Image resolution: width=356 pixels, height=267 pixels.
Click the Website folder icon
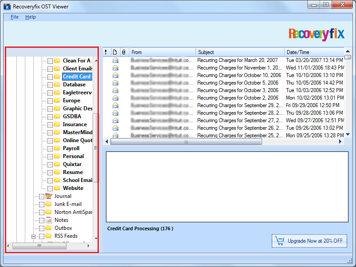click(x=57, y=188)
